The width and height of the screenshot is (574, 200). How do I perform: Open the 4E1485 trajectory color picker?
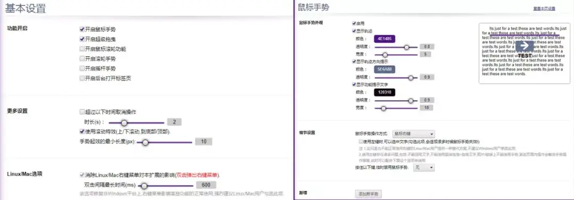[x=385, y=38]
